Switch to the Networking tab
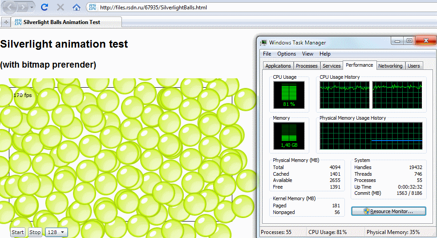 click(390, 66)
